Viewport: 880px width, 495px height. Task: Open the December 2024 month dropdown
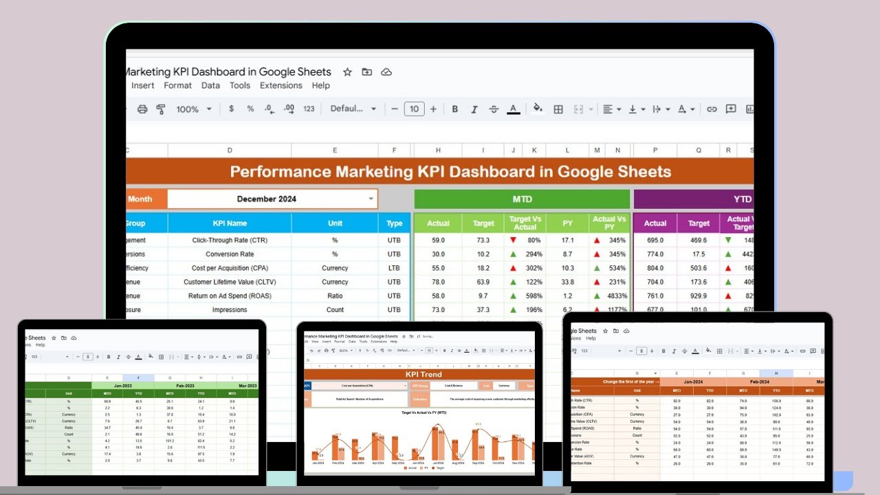tap(372, 199)
